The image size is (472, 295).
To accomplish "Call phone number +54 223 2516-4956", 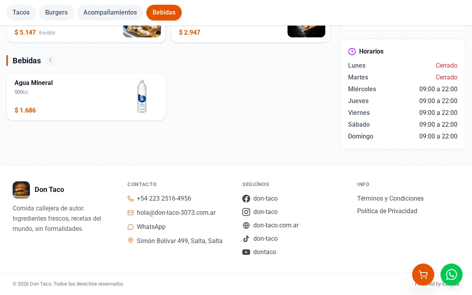I will [x=164, y=199].
